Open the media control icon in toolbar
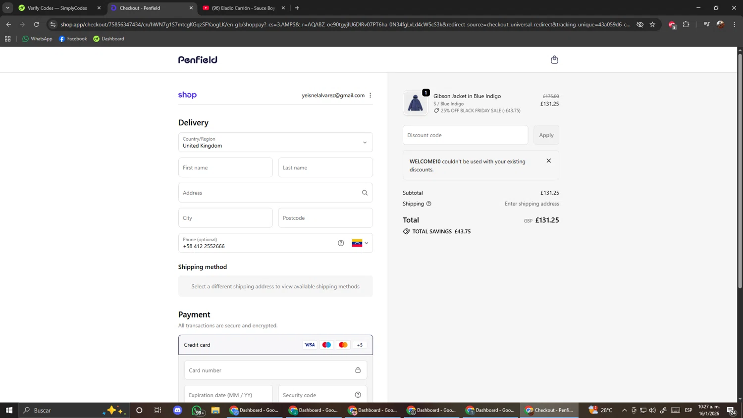Viewport: 743px width, 418px height. pyautogui.click(x=706, y=24)
